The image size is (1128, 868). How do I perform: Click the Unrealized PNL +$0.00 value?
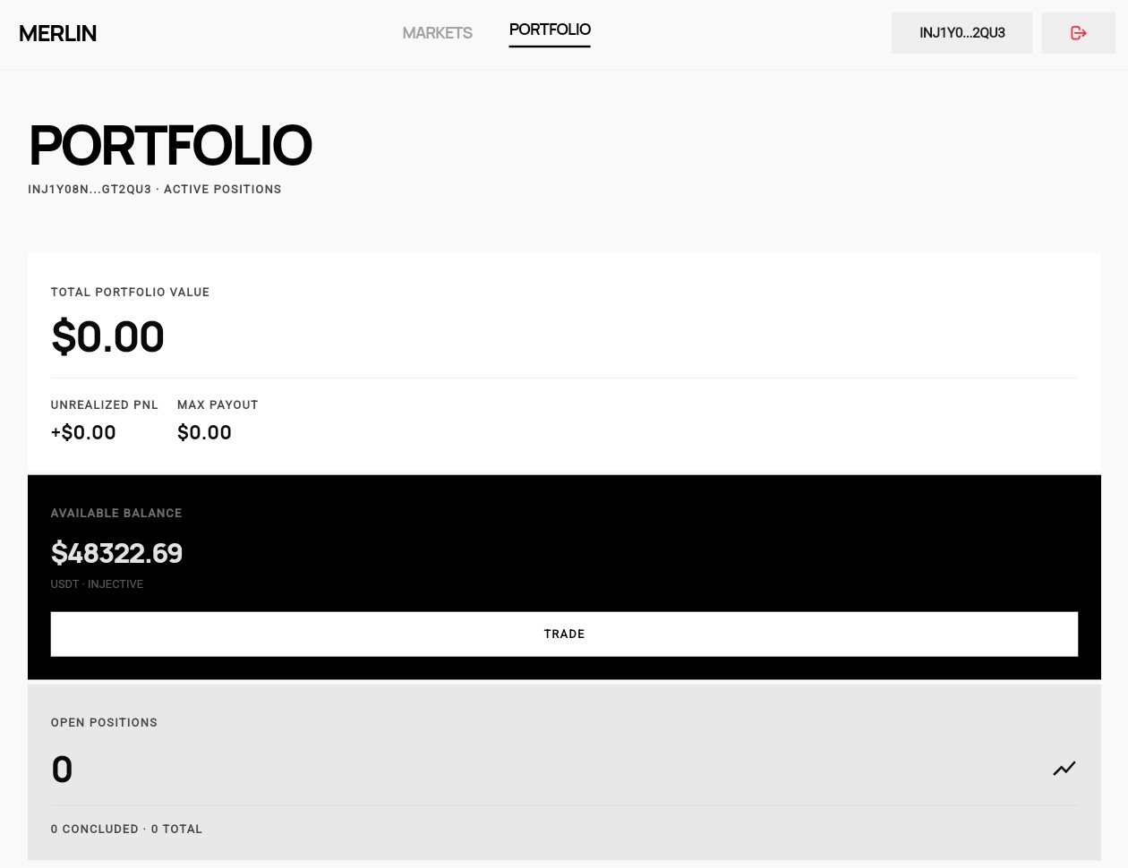pos(83,433)
